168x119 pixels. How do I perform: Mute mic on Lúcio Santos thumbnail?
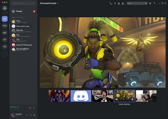pos(133,99)
